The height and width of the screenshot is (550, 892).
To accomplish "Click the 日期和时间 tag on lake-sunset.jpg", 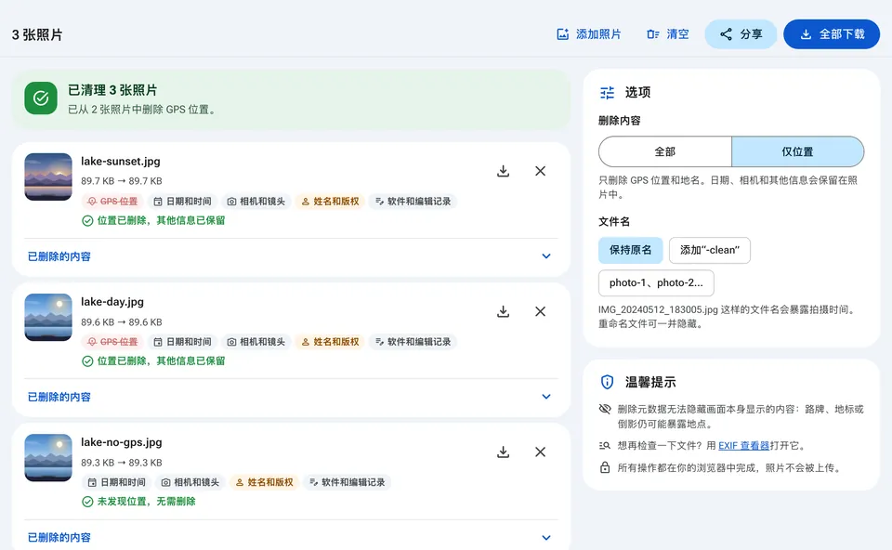I will click(183, 202).
